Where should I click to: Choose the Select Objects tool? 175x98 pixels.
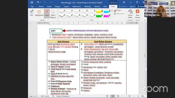53,14
